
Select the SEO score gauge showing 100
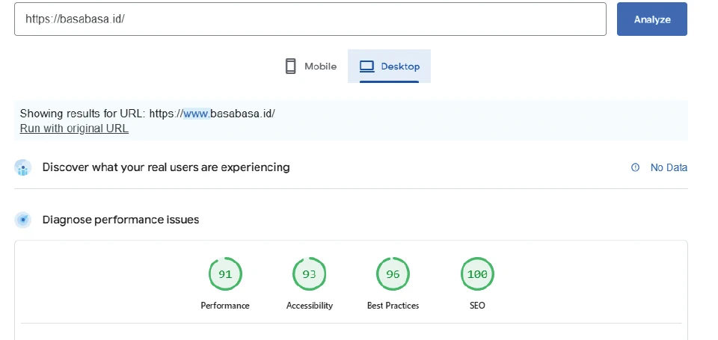coord(477,274)
